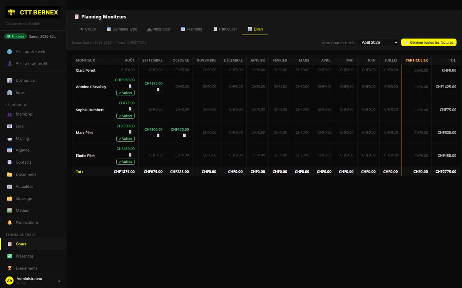Screen dimensions: 462x288
Task: Select the Sophie Humbert row name
Action: [x=90, y=110]
